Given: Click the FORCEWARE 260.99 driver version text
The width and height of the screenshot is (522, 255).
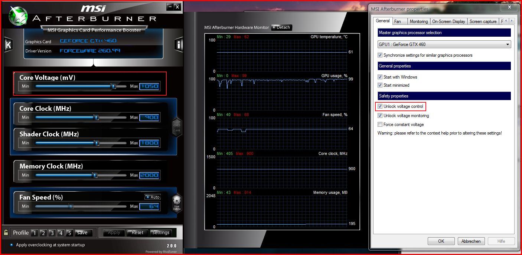Looking at the screenshot, I should click(90, 51).
